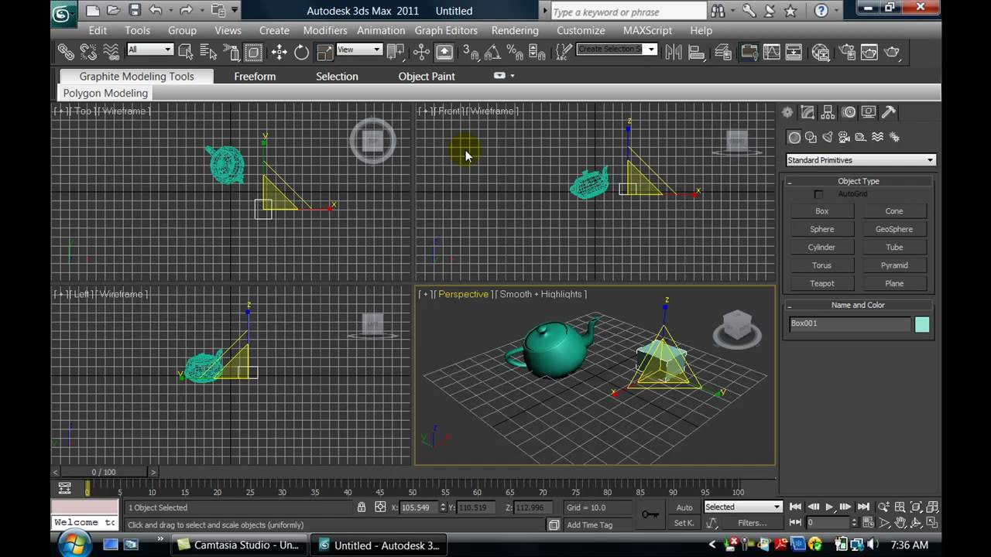Screen dimensions: 991x557
Task: Click the Zoom Extents All icon
Action: 932,507
